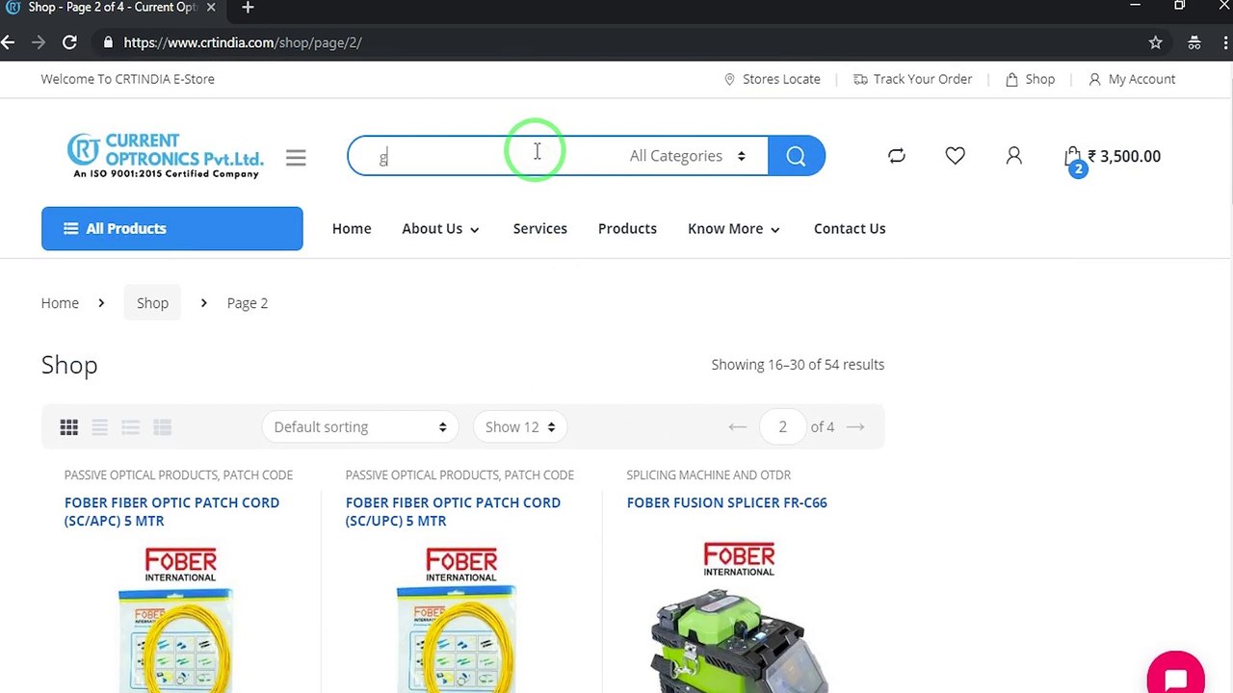Open the Show 12 dropdown

pyautogui.click(x=520, y=427)
